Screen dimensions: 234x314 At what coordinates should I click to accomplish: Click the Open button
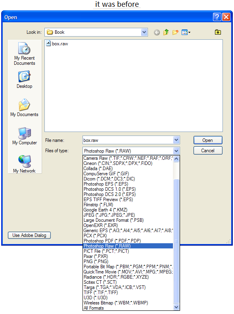tap(207, 140)
